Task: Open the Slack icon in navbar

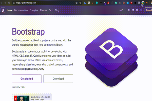Action: click(x=137, y=10)
